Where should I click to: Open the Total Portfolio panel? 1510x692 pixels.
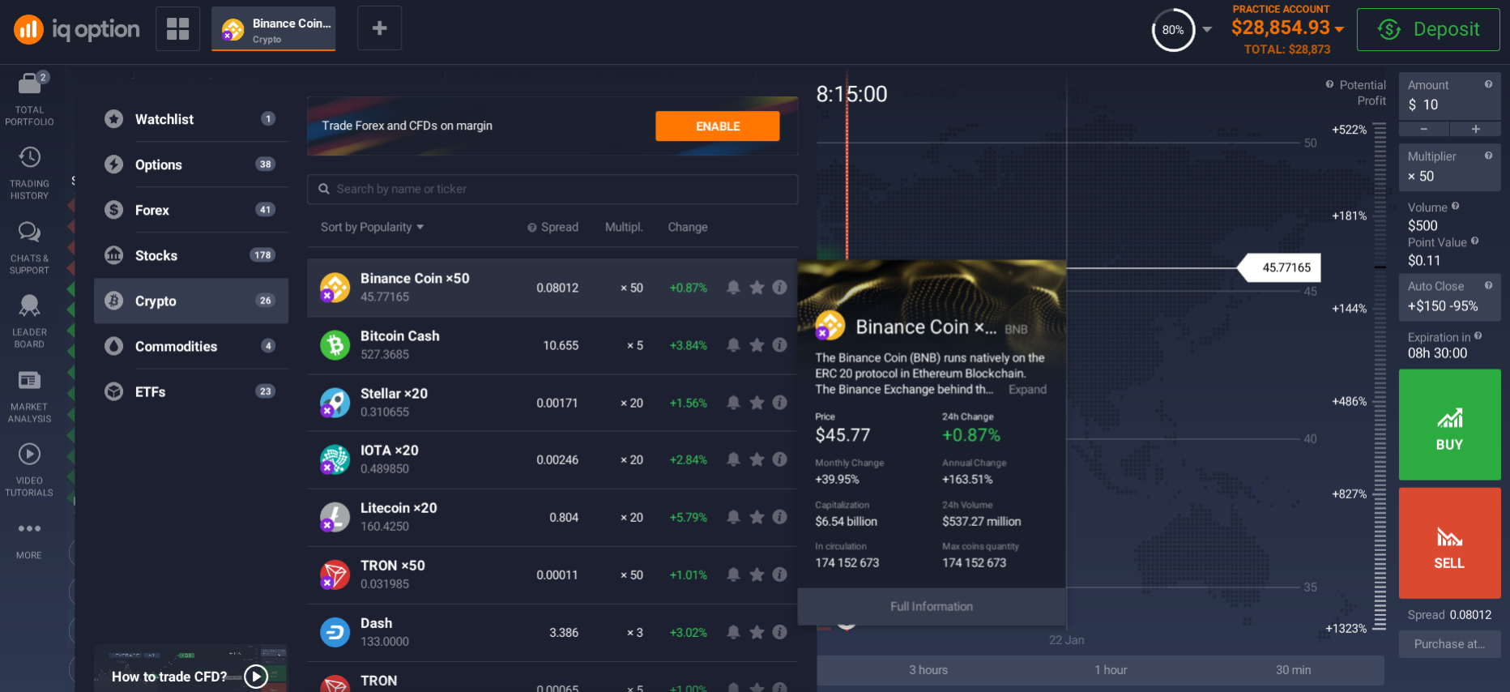(29, 100)
